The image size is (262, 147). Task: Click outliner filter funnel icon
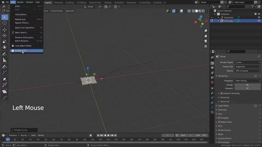point(253,7)
